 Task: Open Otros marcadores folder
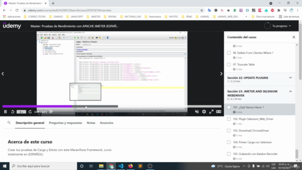tap(263, 17)
